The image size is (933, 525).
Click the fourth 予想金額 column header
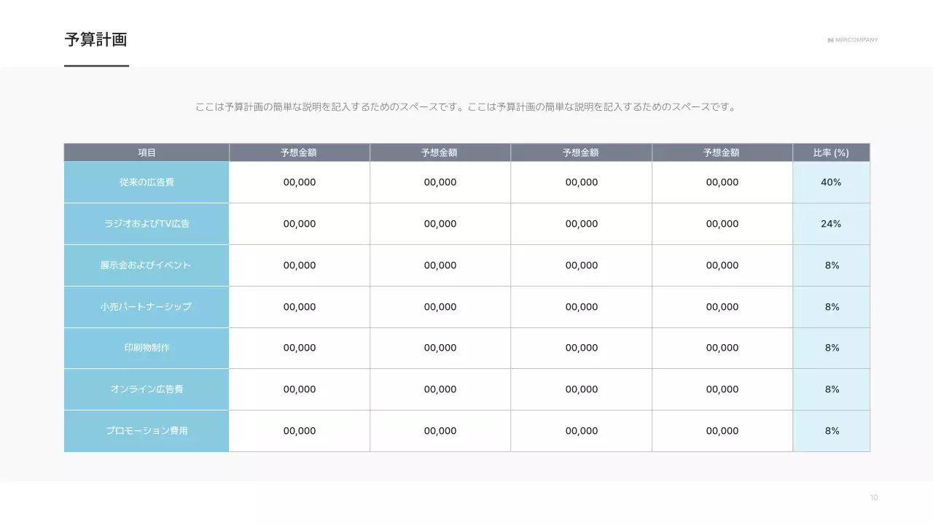point(722,152)
